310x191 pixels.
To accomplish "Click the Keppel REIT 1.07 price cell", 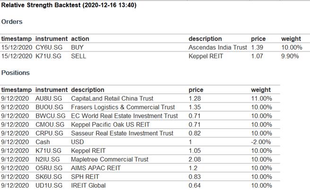I will coord(257,56).
